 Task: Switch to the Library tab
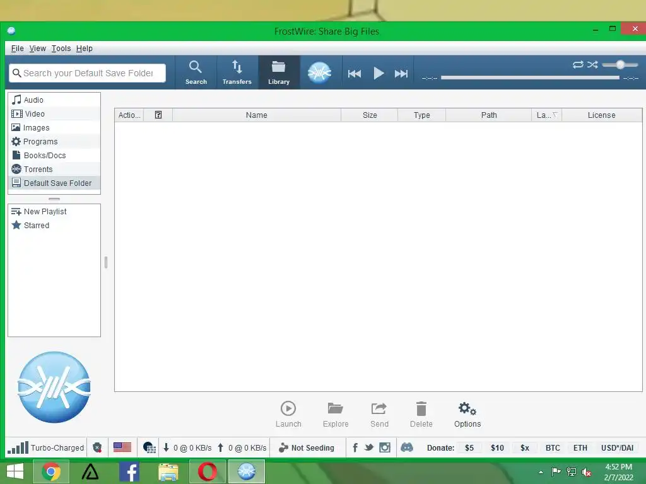(279, 72)
